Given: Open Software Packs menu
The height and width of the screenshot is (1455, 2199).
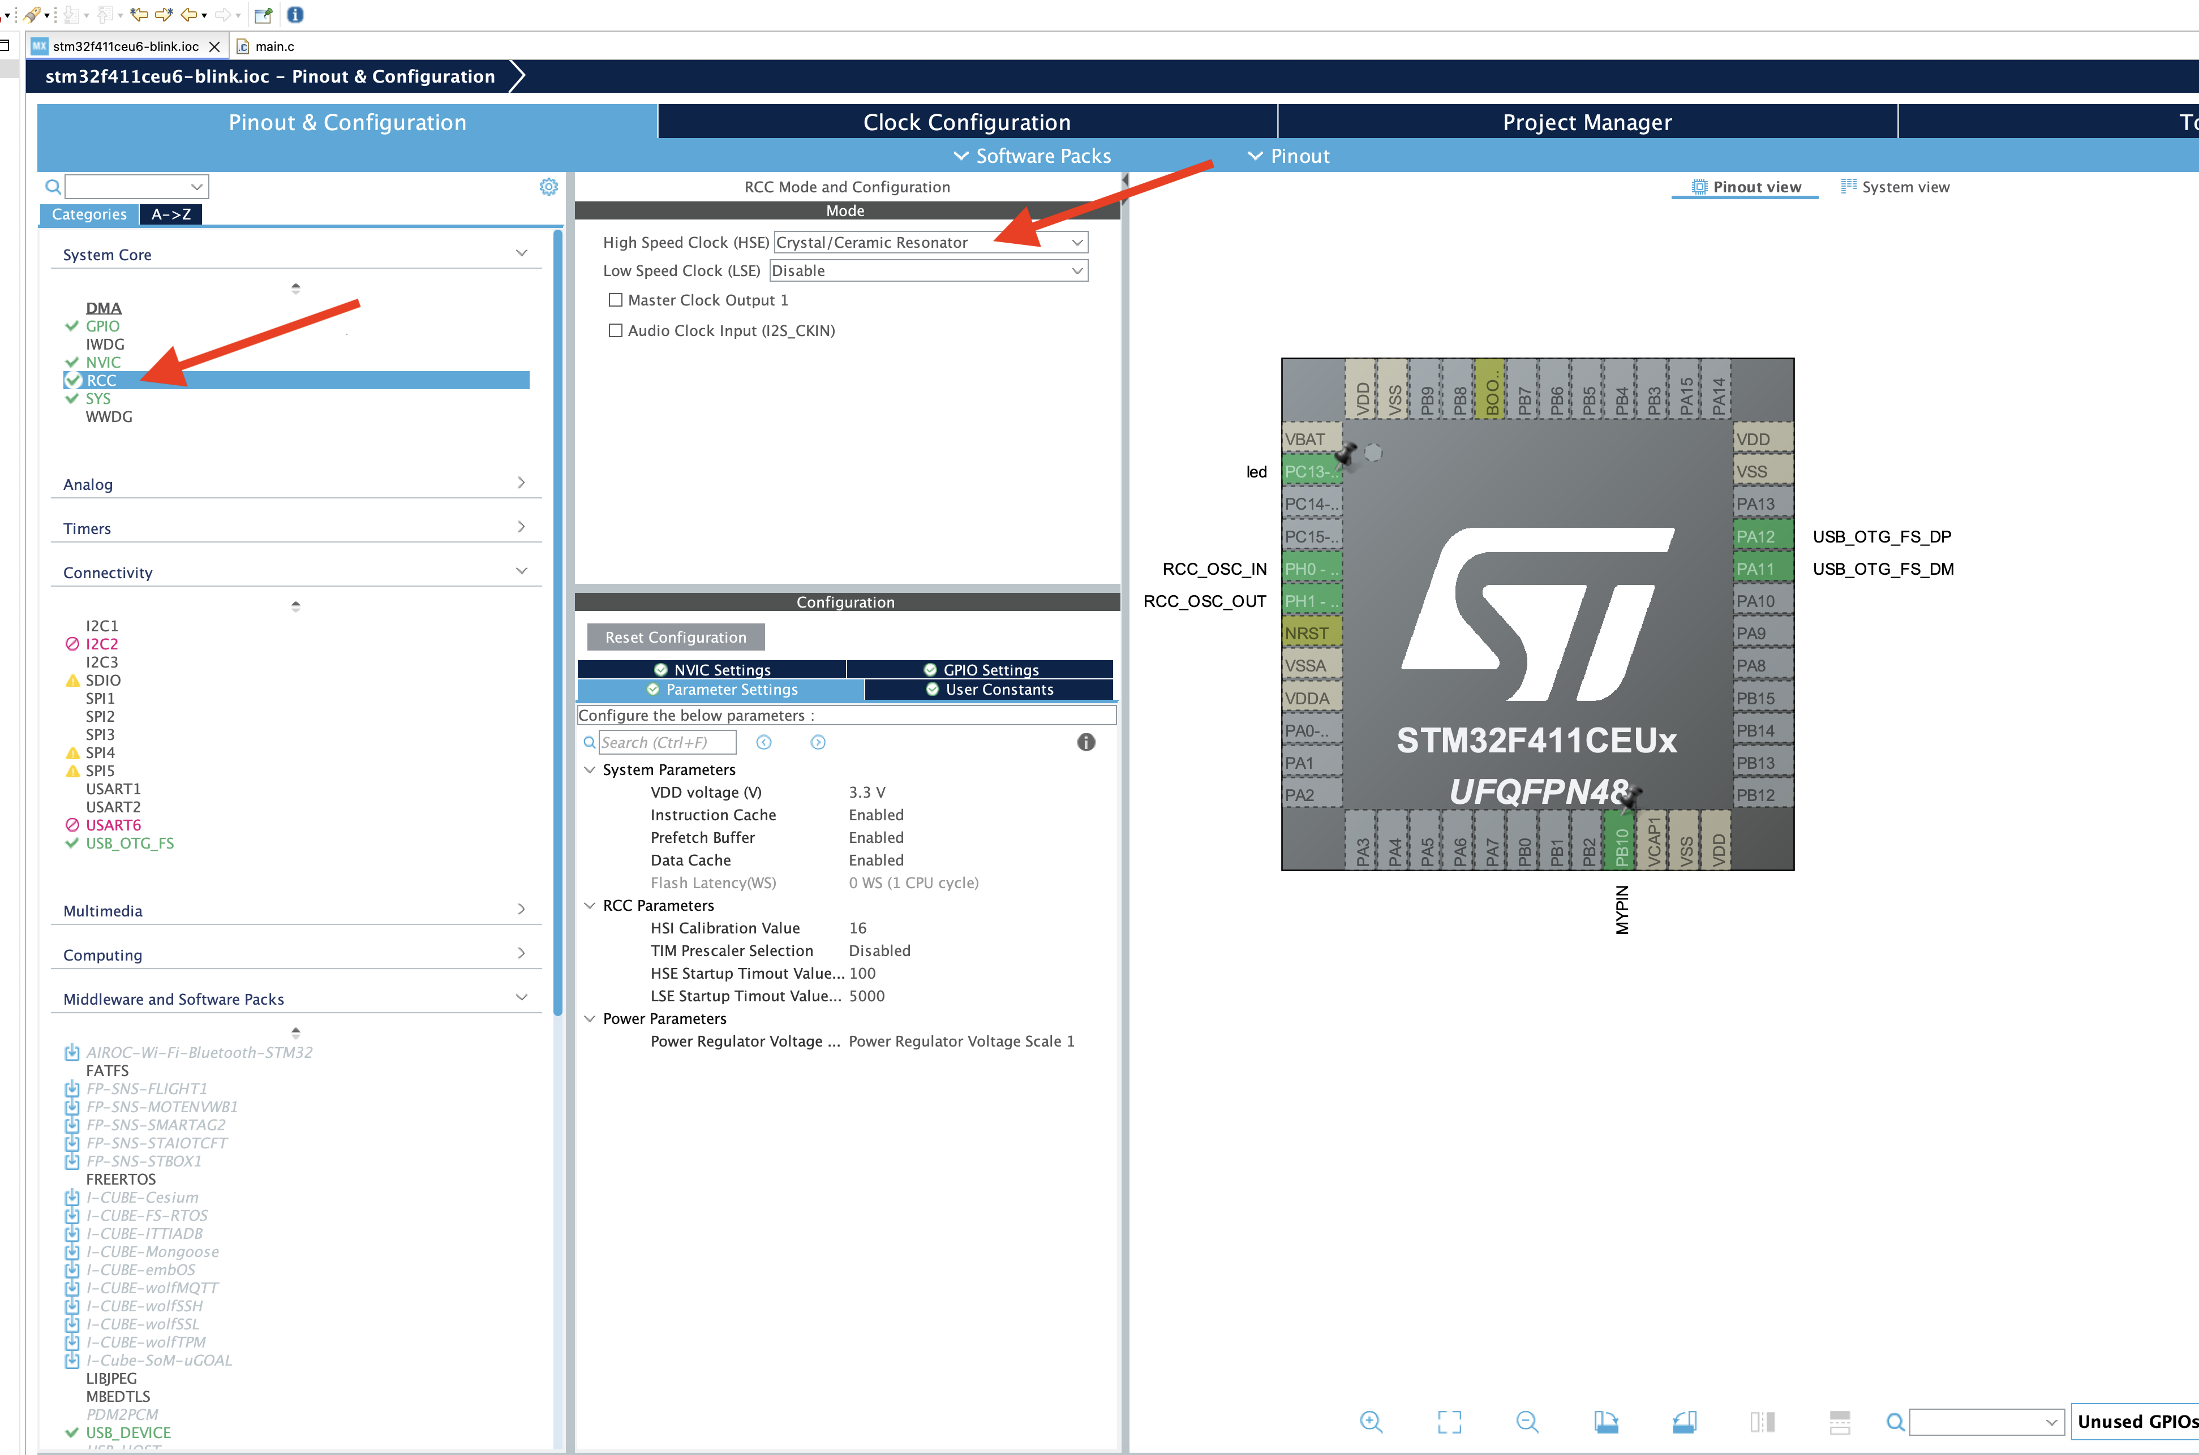Looking at the screenshot, I should point(1032,156).
